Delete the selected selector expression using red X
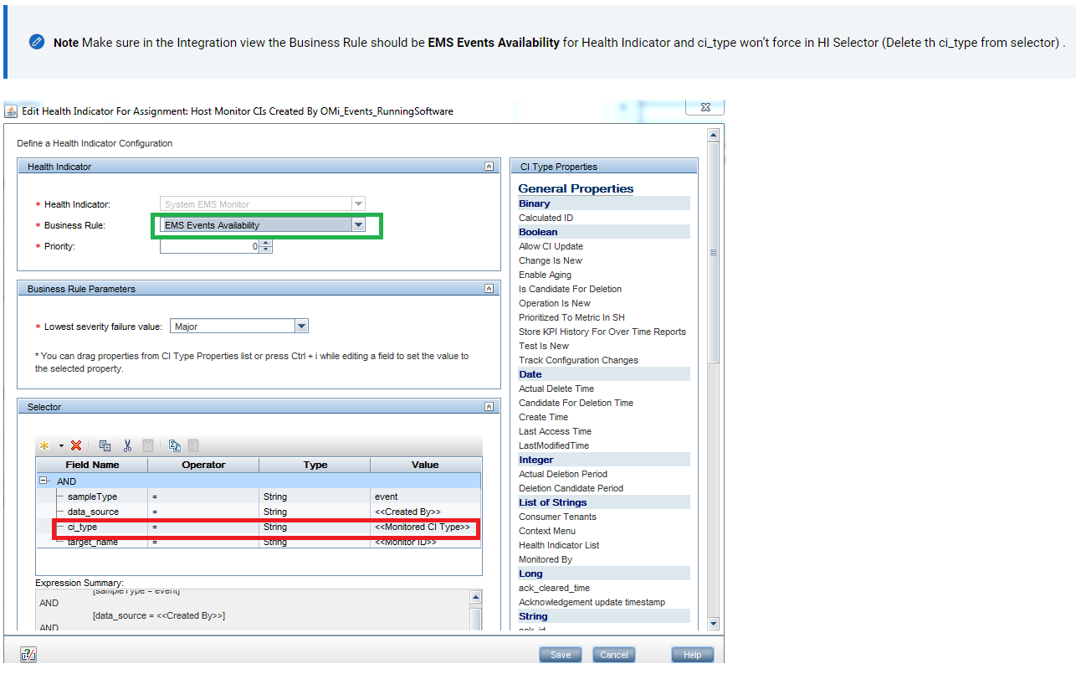The width and height of the screenshot is (1076, 674). click(75, 445)
